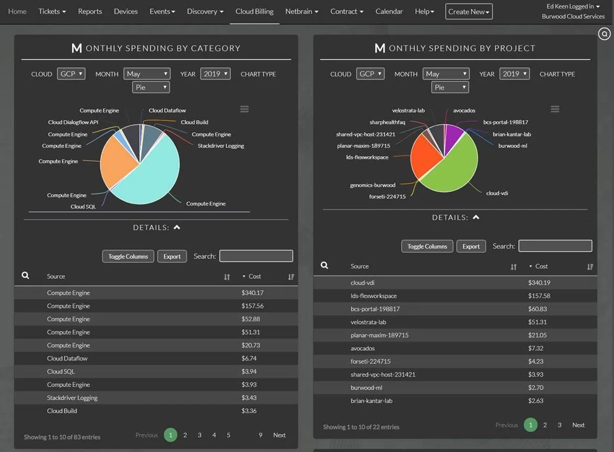Image resolution: width=614 pixels, height=452 pixels.
Task: Go to page 5 of category table
Action: click(229, 435)
